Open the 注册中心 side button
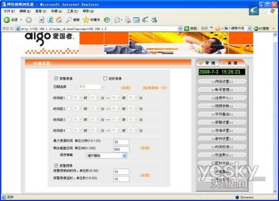This screenshot has height=201, width=279. coord(222,98)
